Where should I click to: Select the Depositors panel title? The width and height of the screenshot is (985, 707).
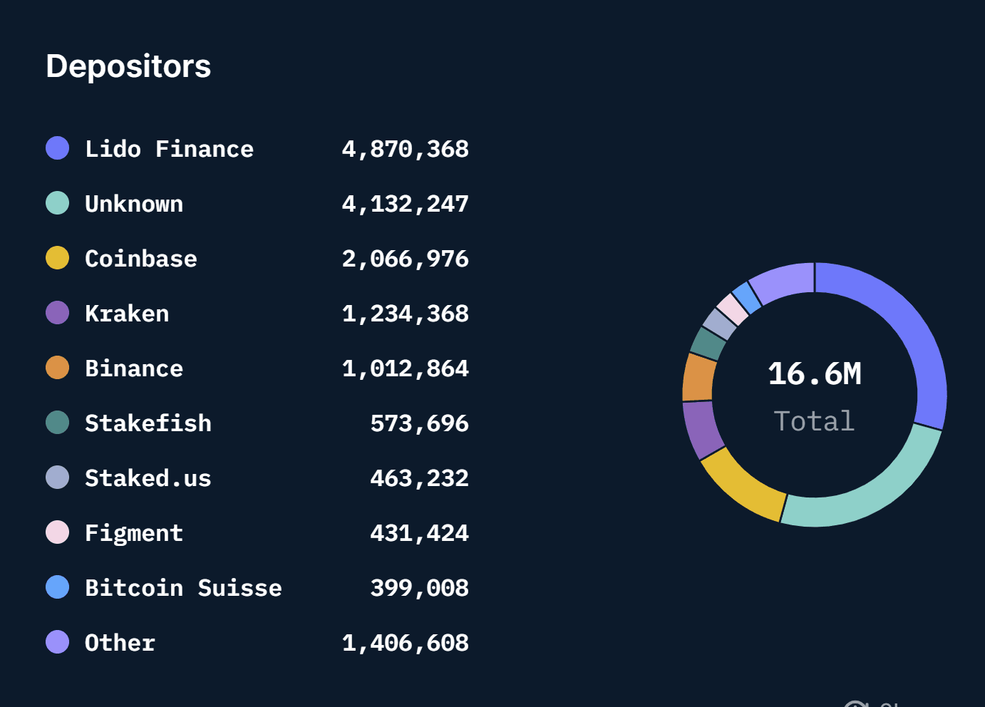click(x=128, y=66)
